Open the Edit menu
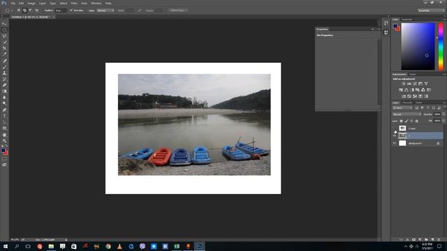 coord(22,3)
